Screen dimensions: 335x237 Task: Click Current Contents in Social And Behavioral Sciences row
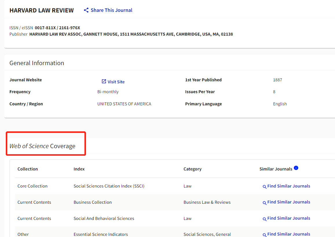[x=34, y=218]
